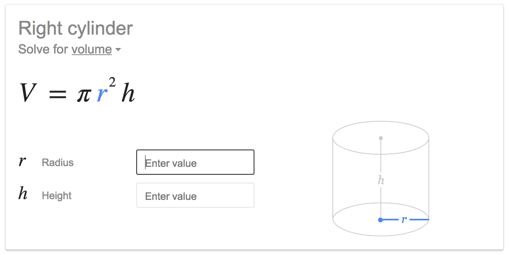Select the blue r in the formula

(102, 95)
